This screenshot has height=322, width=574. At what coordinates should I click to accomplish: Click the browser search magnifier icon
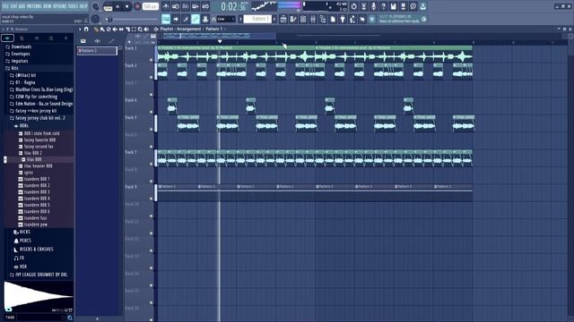click(x=70, y=318)
